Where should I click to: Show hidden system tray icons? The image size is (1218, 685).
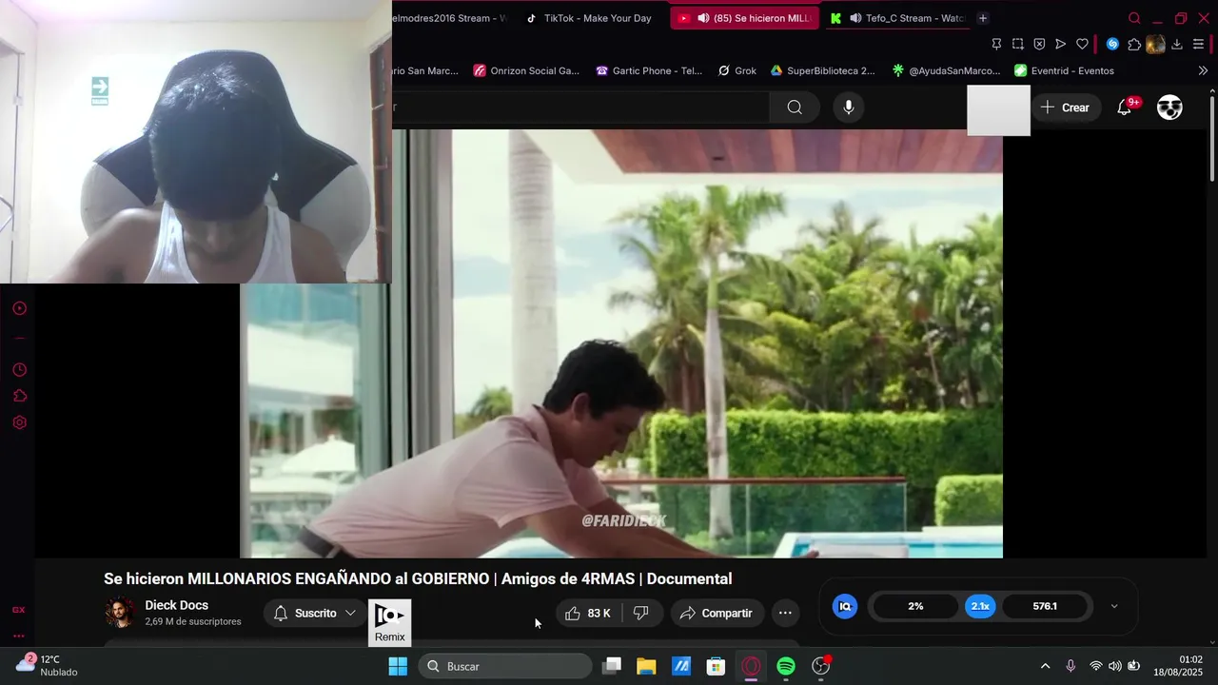click(1045, 666)
